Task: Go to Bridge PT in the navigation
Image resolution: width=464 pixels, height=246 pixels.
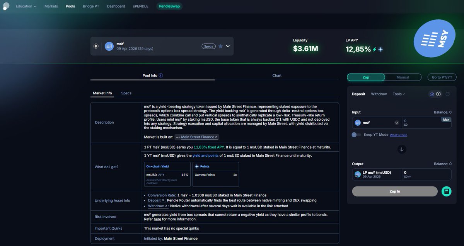Action: 91,6
